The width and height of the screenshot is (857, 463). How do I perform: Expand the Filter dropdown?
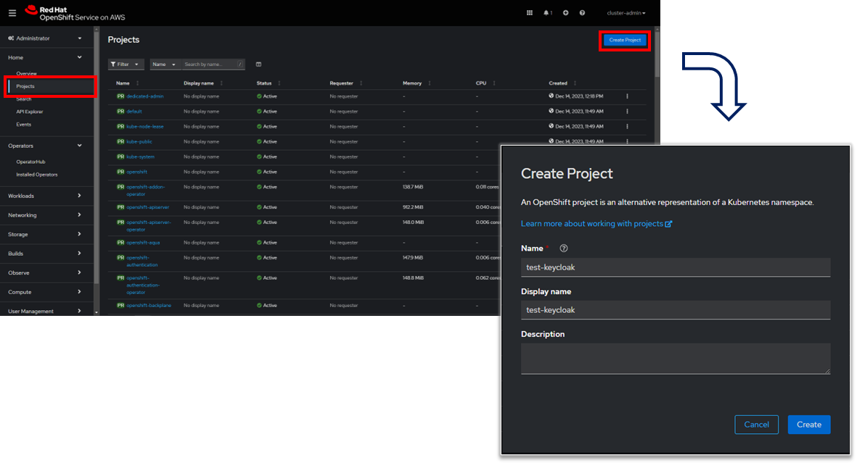pos(126,64)
